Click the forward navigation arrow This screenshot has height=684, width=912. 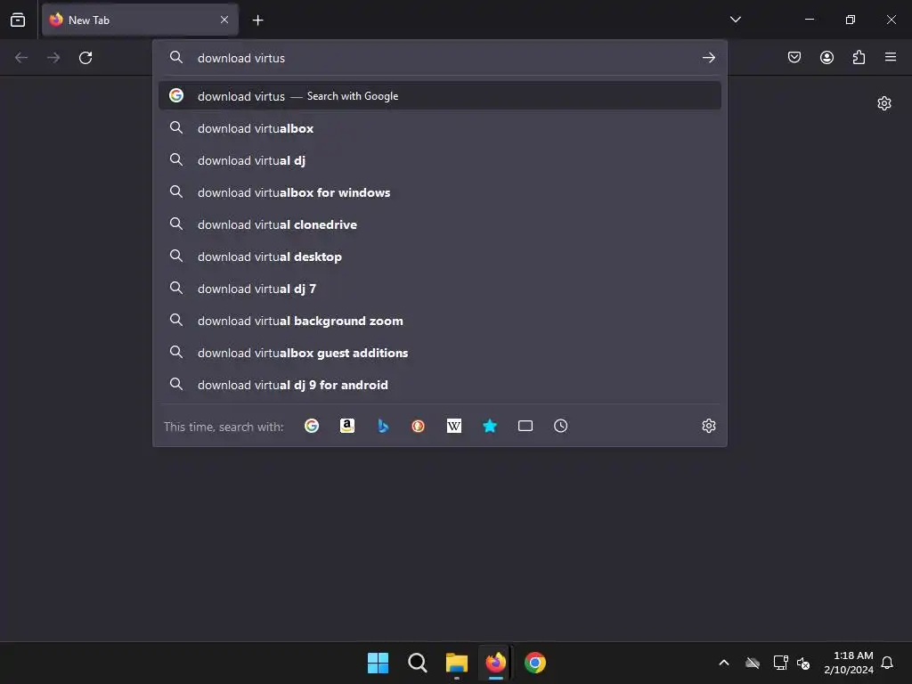click(x=53, y=58)
